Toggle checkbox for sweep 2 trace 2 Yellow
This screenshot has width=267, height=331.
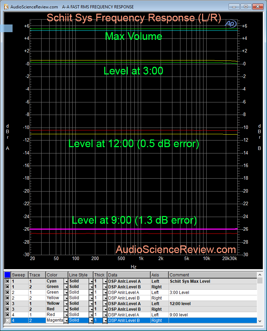7,298
